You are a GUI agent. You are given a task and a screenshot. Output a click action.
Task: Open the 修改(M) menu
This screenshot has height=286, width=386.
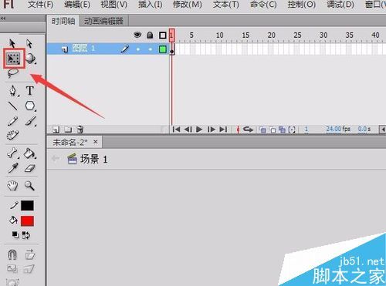(188, 5)
